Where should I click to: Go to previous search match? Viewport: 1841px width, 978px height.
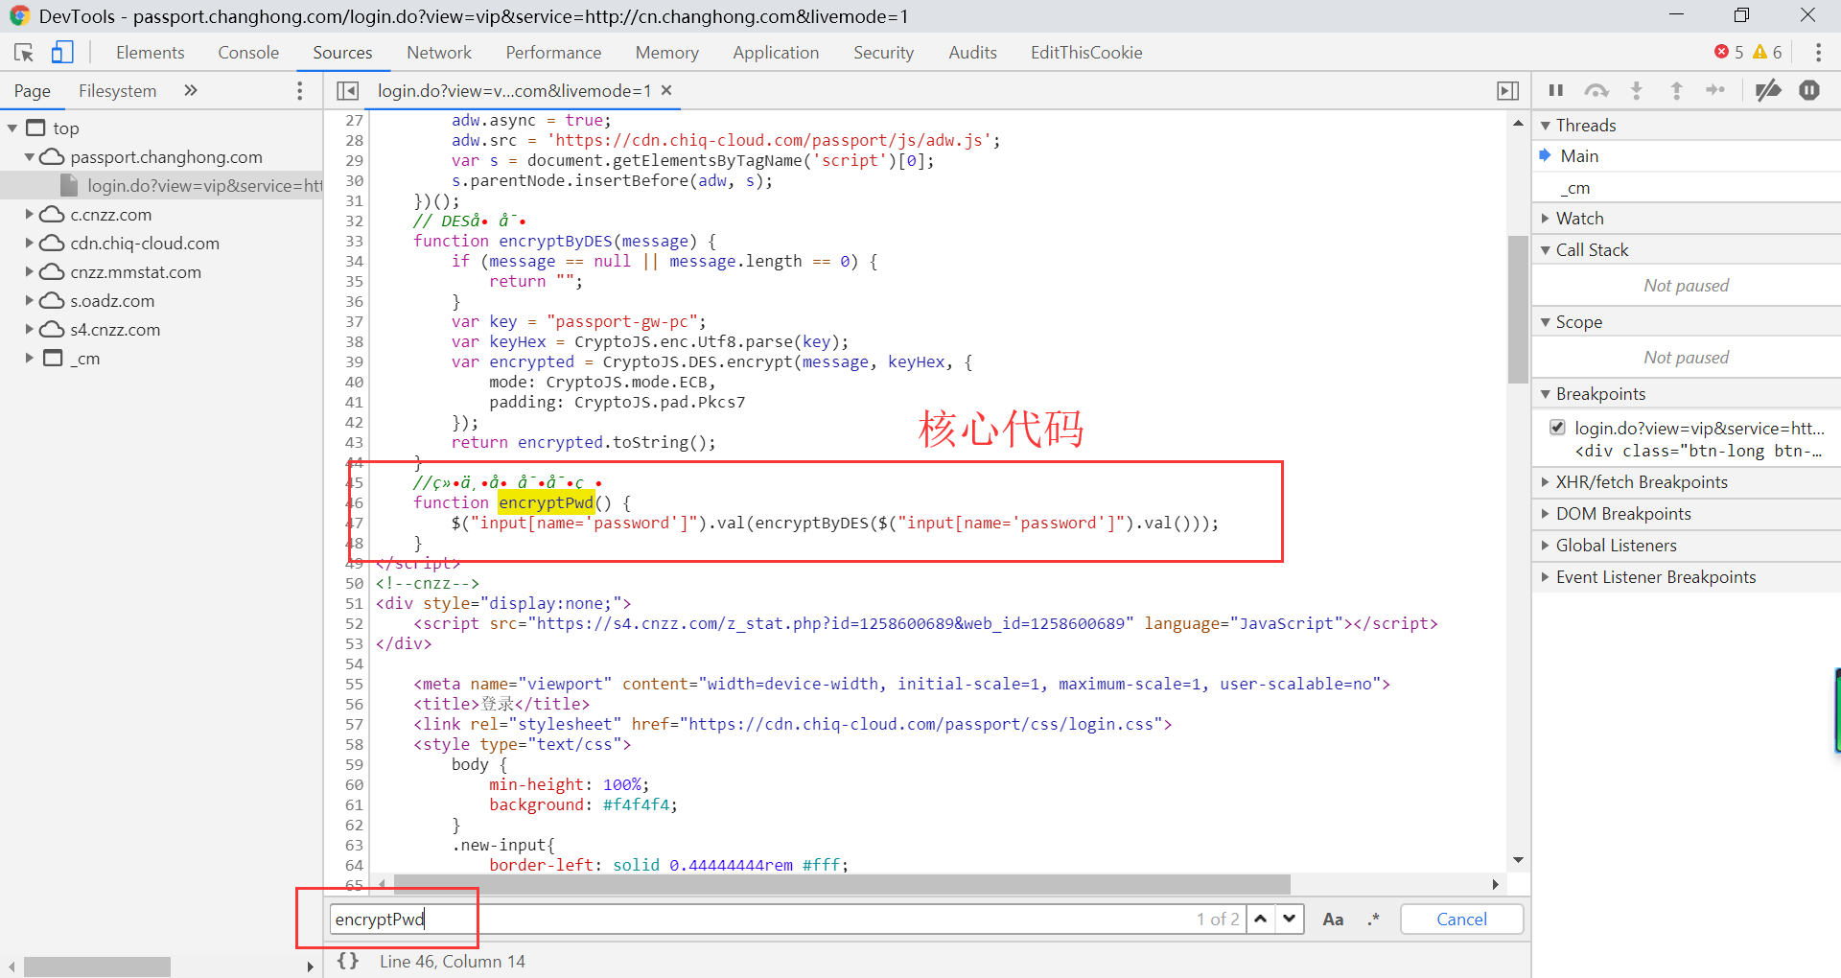(1261, 919)
